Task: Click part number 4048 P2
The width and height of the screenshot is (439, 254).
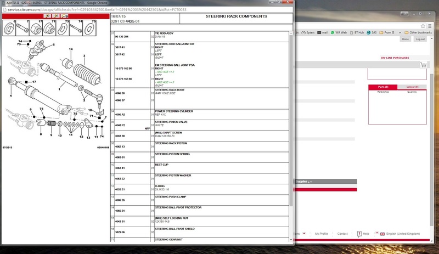Action: click(x=120, y=125)
